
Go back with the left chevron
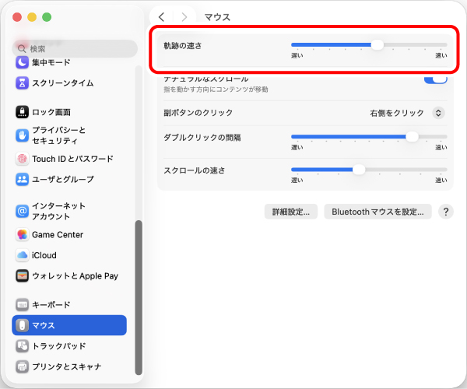(x=161, y=17)
